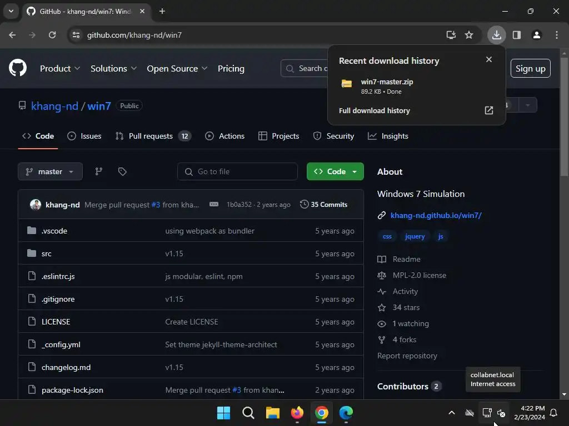Open khang-nd.github.io/win7/ link
569x426 pixels.
click(x=436, y=215)
